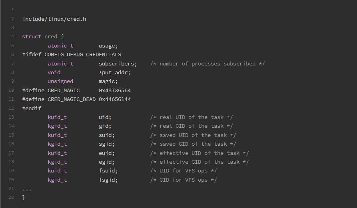Click the saved UID of the task comment

point(193,135)
